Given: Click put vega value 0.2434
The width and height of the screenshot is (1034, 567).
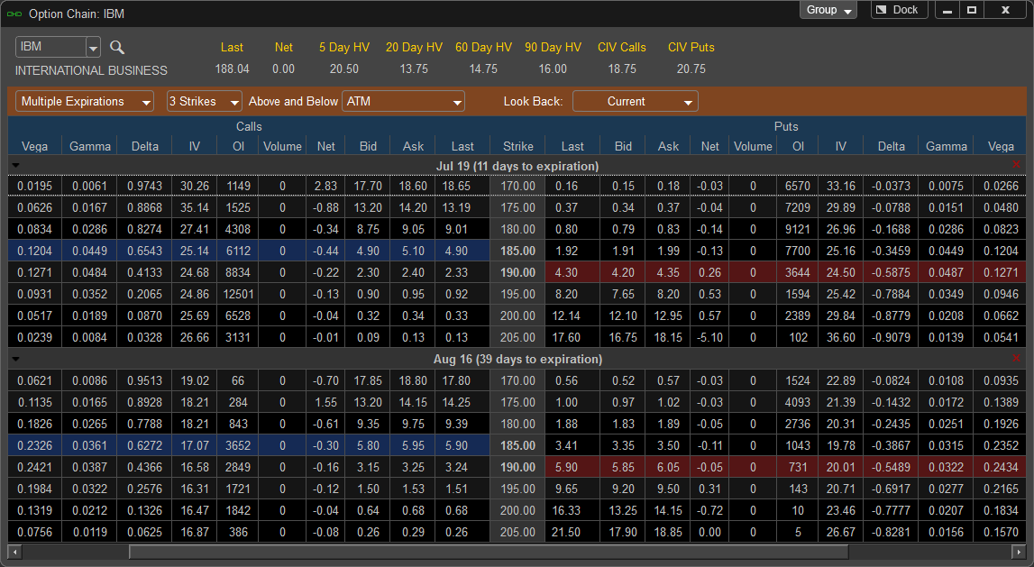Looking at the screenshot, I should click(x=1001, y=467).
